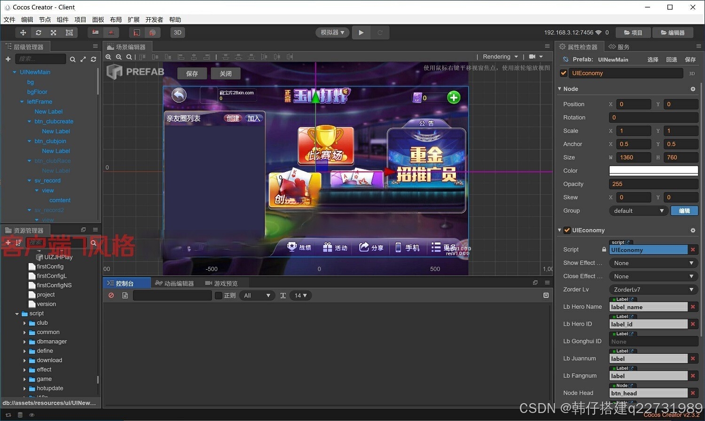Open the 文件 menu
The height and width of the screenshot is (421, 705).
(9, 20)
